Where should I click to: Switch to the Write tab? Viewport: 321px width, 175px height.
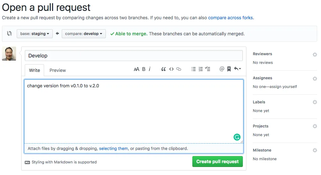tap(34, 70)
